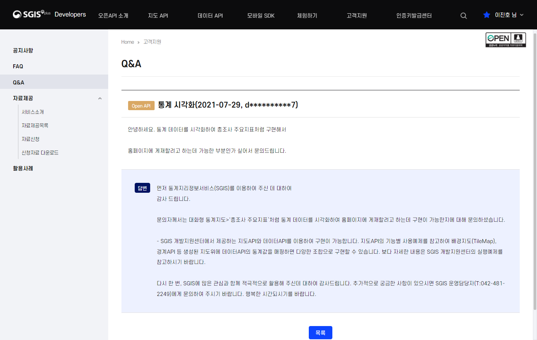537x340 pixels.
Task: Select the Q&A sidebar item
Action: pyautogui.click(x=18, y=82)
